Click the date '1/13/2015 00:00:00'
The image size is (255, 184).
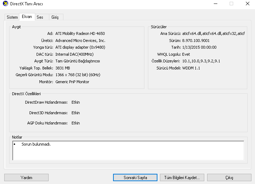click(199, 47)
